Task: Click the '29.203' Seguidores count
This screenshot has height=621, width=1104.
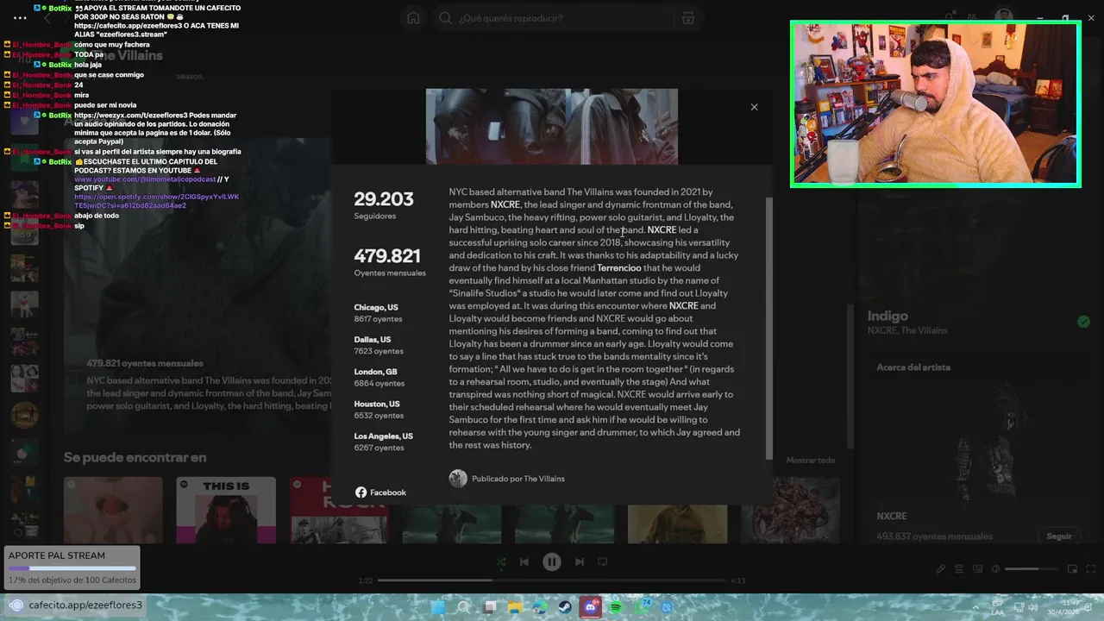Action: point(384,198)
